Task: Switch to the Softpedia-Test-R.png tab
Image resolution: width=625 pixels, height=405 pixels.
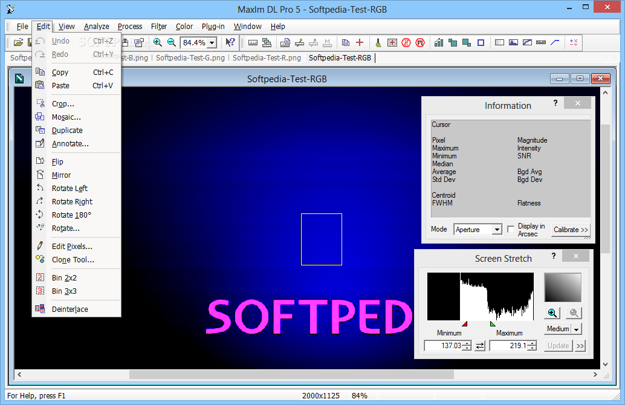Action: pos(267,58)
